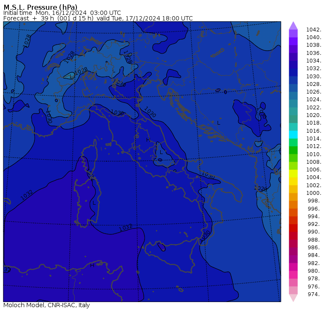Click the 1028 contour label near Greece's west coast
This screenshot has width=323, height=311.
261,188
